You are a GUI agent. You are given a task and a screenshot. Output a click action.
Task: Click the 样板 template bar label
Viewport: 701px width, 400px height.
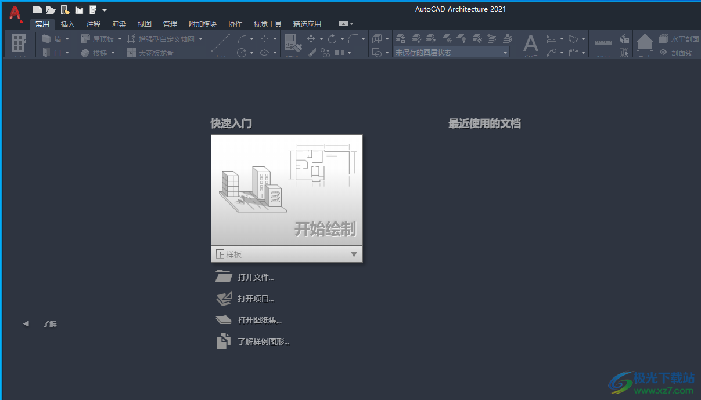click(234, 254)
